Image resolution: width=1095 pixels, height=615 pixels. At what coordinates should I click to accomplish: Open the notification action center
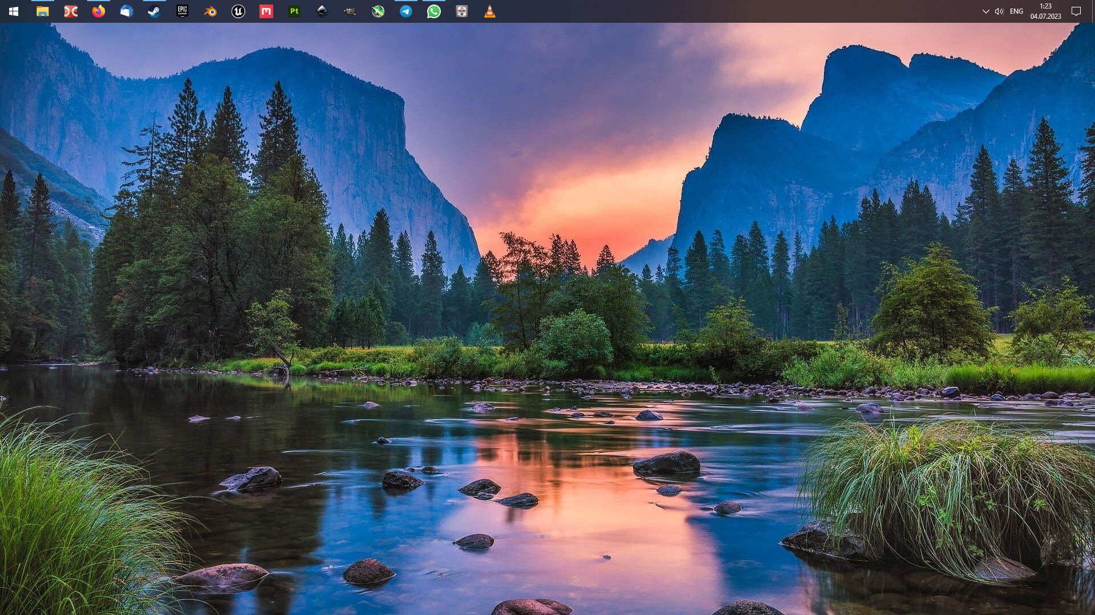tap(1076, 11)
